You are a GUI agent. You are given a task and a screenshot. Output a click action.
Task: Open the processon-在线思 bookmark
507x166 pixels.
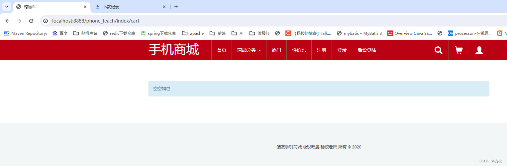pyautogui.click(x=470, y=33)
